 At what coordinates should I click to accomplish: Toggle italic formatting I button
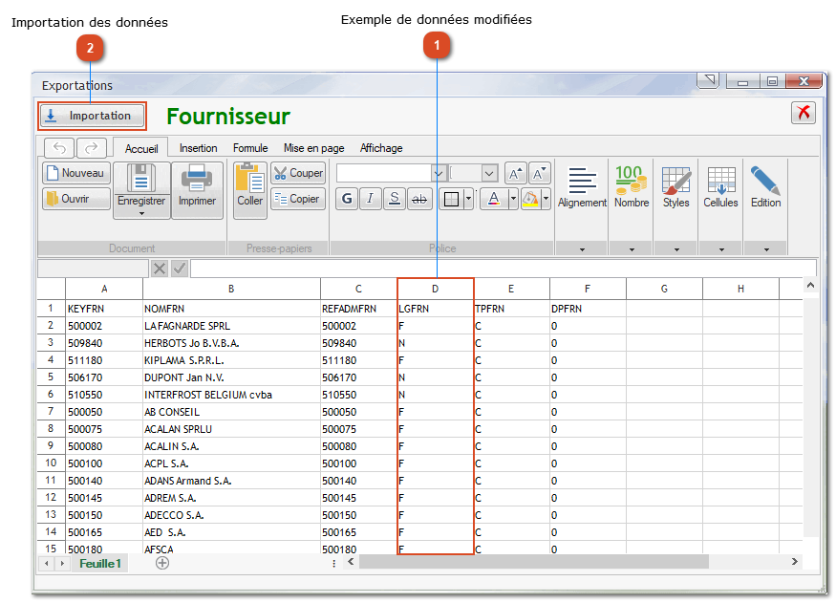[371, 199]
